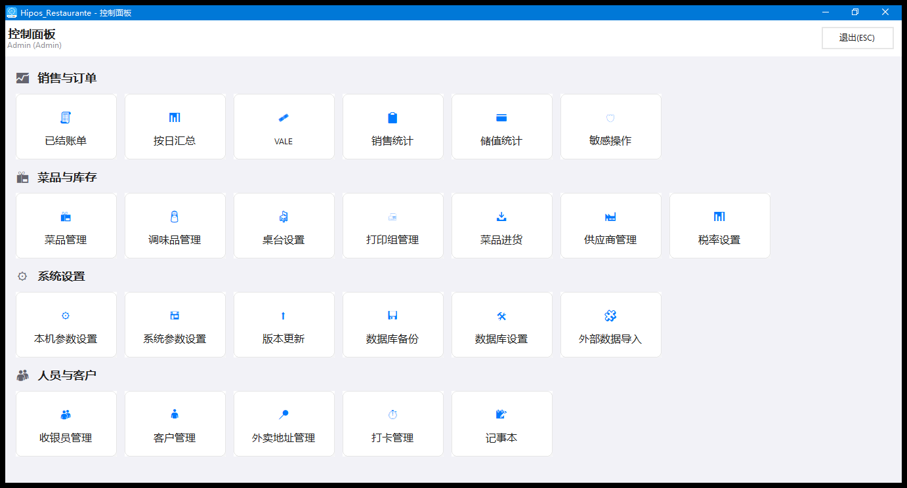Click the 系统设置 section heading
The width and height of the screenshot is (907, 488).
click(x=61, y=276)
